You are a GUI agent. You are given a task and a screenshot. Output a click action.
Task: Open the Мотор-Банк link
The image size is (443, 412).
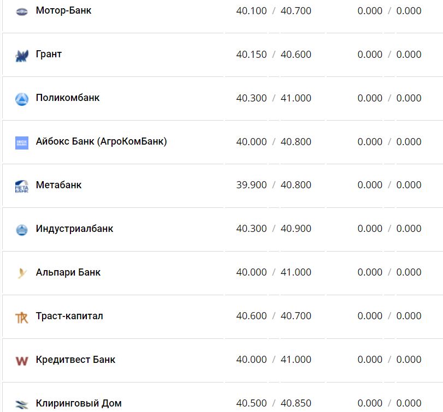63,10
